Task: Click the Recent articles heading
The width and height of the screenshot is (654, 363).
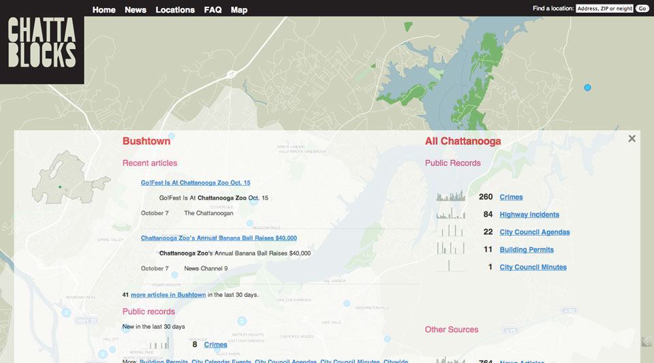Action: coord(150,163)
